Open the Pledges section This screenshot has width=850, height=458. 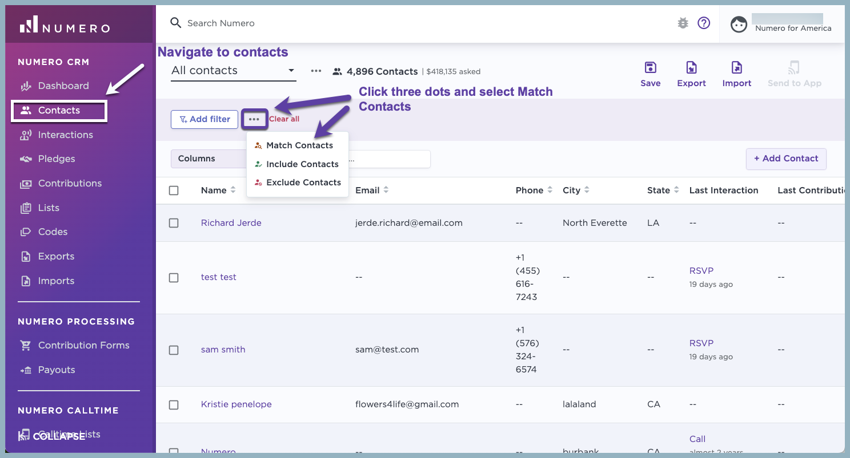point(47,159)
